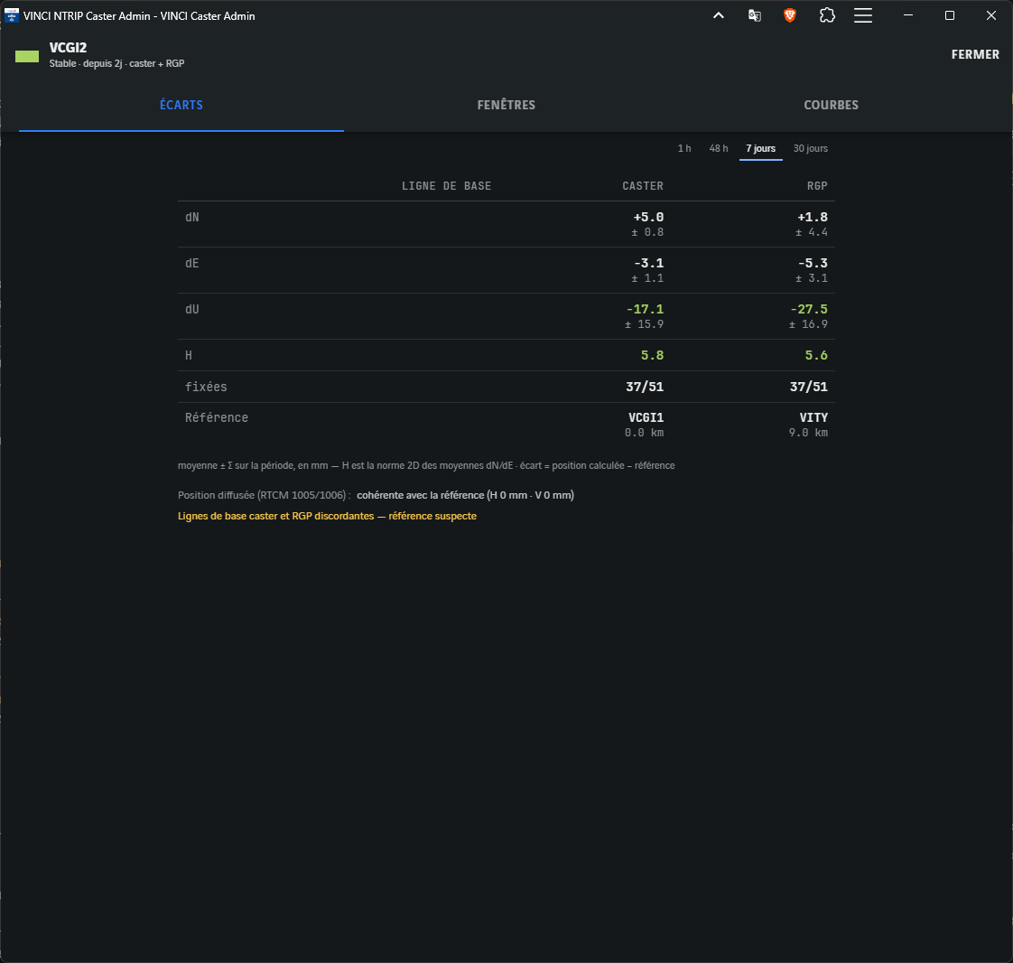Image resolution: width=1013 pixels, height=963 pixels.
Task: Open the Brave Shields lion icon
Action: tap(789, 15)
